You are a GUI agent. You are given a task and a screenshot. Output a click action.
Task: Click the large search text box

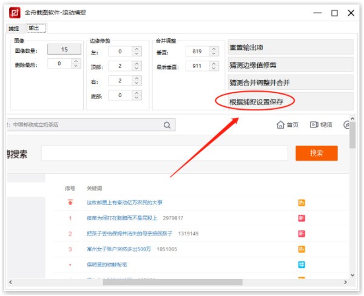164,153
